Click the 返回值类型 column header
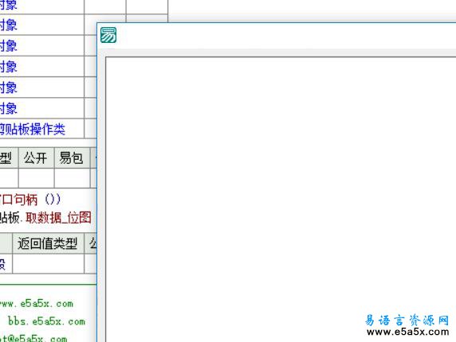456x342 pixels. pos(48,243)
